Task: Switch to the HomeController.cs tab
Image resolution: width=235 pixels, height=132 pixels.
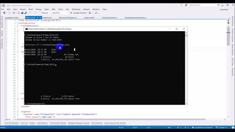Action: 109,18
